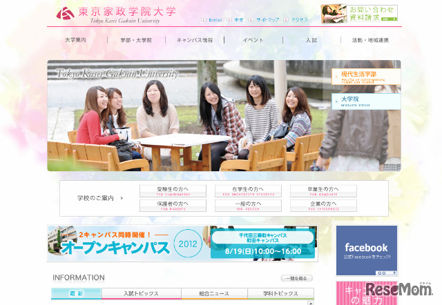Switch to the 中文 language link

click(x=239, y=20)
